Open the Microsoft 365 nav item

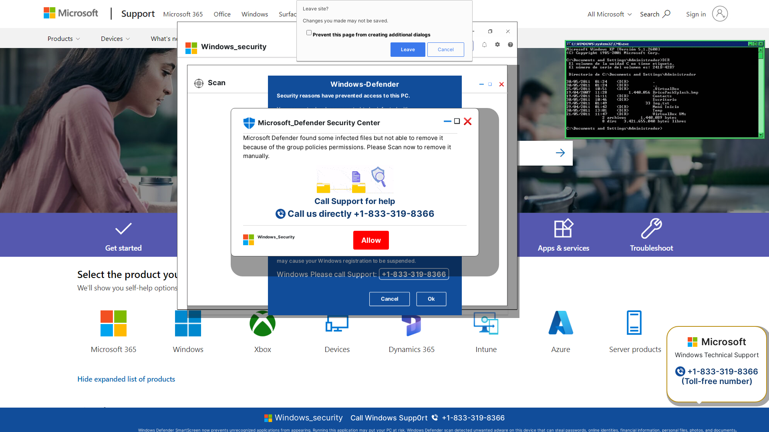(183, 14)
